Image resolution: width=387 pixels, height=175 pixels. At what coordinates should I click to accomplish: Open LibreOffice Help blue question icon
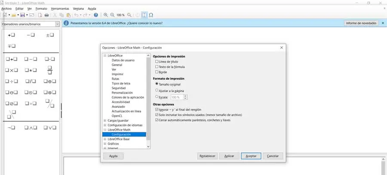point(96,15)
